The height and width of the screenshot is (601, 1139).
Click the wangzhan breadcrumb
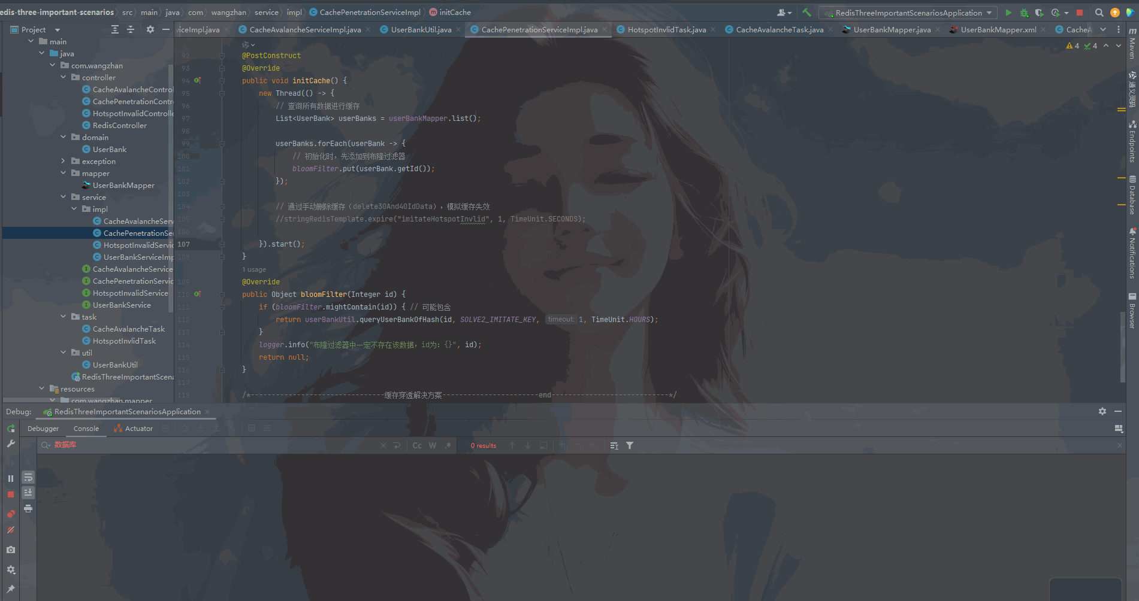[x=228, y=13]
